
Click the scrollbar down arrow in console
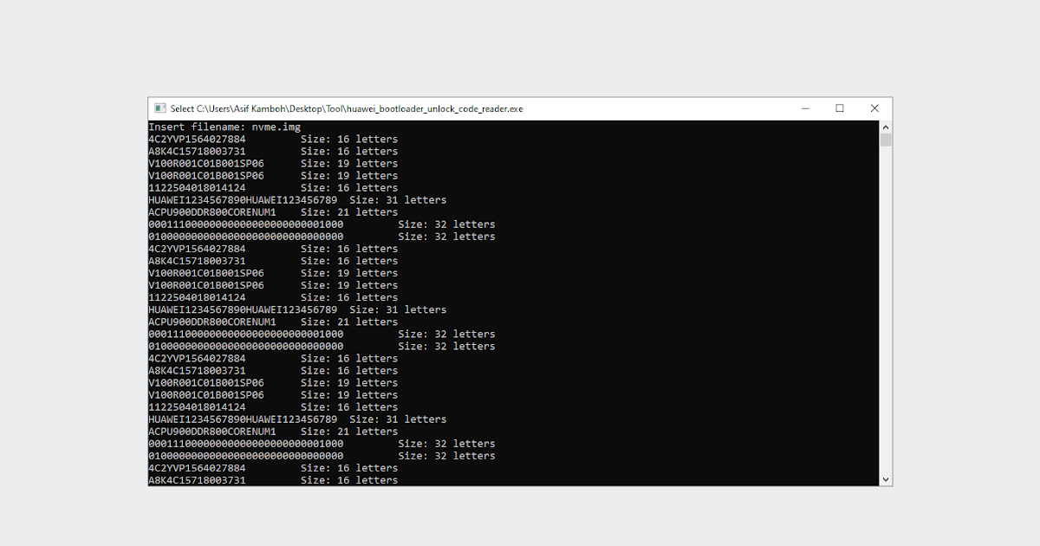886,479
